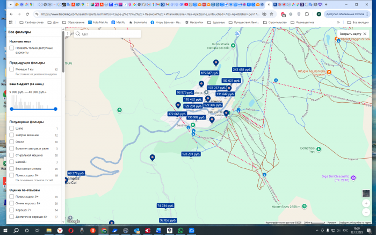Toggle 'Бесплатная отмена' filter
376x235 pixels.
[x=12, y=168]
